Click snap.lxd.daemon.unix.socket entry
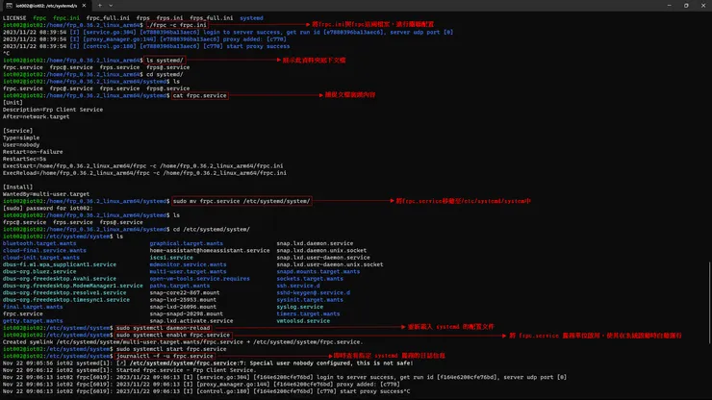The width and height of the screenshot is (712, 400). (x=321, y=250)
